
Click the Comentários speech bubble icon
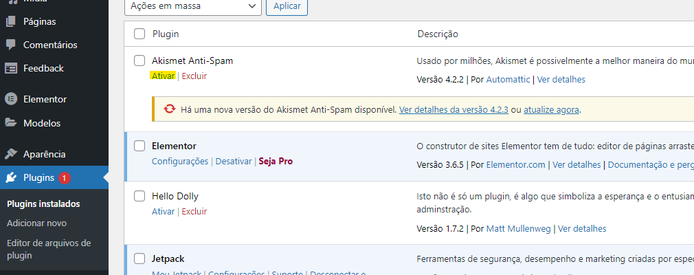11,45
